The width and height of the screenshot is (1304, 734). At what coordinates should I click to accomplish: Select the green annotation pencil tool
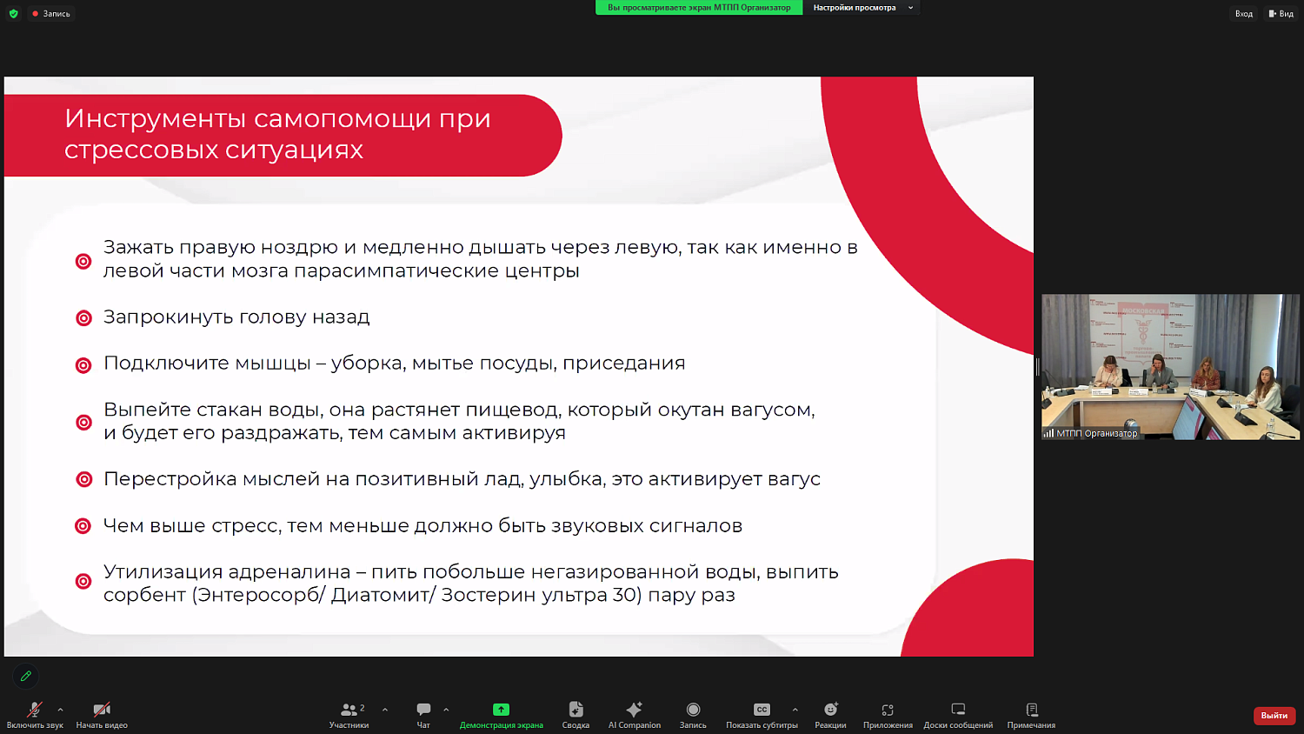[25, 676]
